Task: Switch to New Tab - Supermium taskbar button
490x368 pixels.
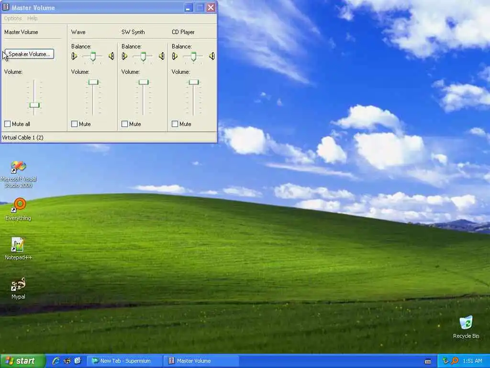Action: [x=125, y=361]
